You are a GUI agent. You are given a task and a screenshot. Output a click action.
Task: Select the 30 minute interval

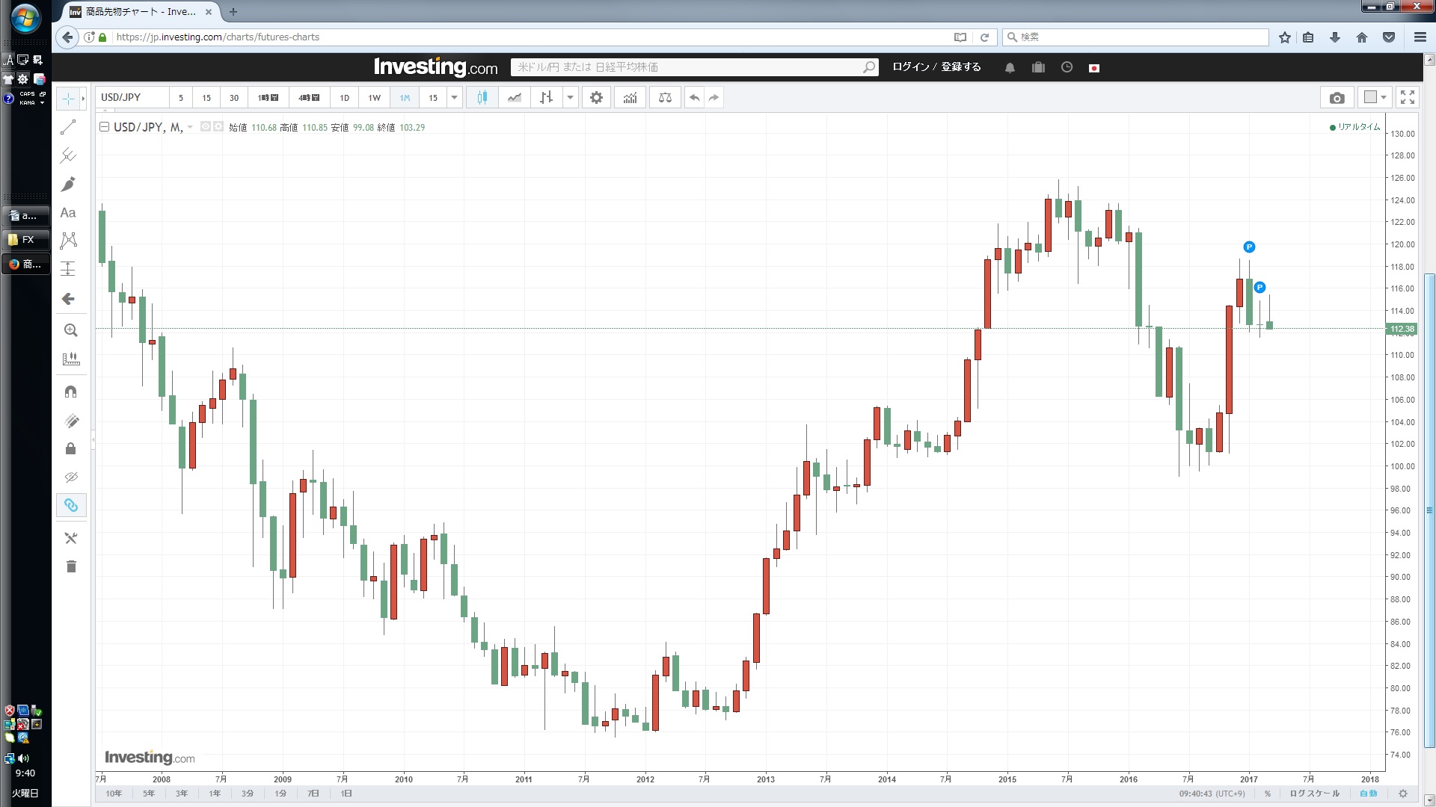point(234,98)
